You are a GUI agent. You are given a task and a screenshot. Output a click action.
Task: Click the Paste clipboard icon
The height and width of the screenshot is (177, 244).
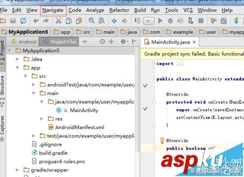point(79,21)
